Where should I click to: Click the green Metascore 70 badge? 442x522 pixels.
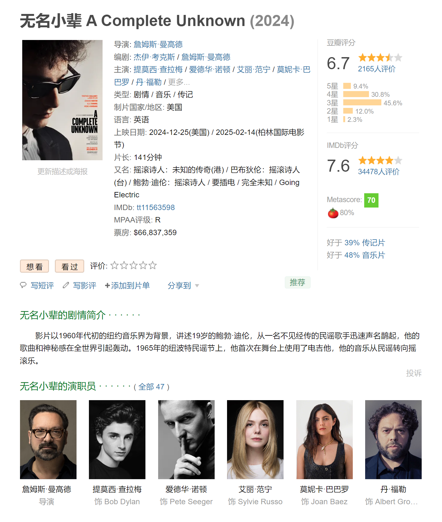(x=371, y=200)
